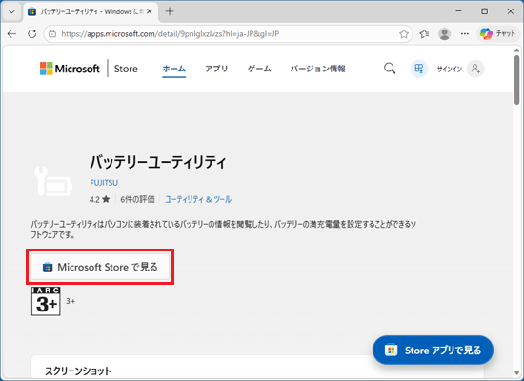Open the Copilot チャット button
Image resolution: width=524 pixels, height=381 pixels.
tap(498, 33)
